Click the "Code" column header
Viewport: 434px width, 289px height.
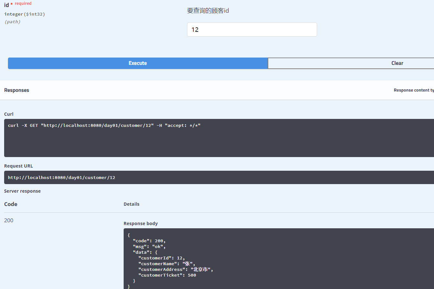(11, 204)
